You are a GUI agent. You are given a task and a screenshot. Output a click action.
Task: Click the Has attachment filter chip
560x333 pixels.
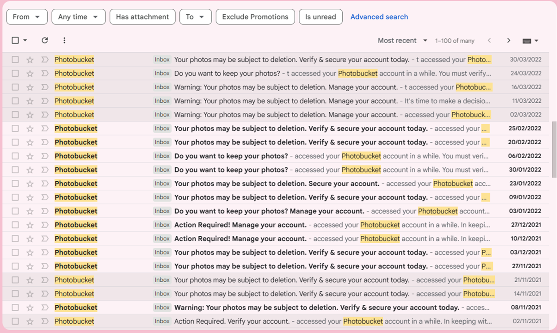(x=142, y=17)
